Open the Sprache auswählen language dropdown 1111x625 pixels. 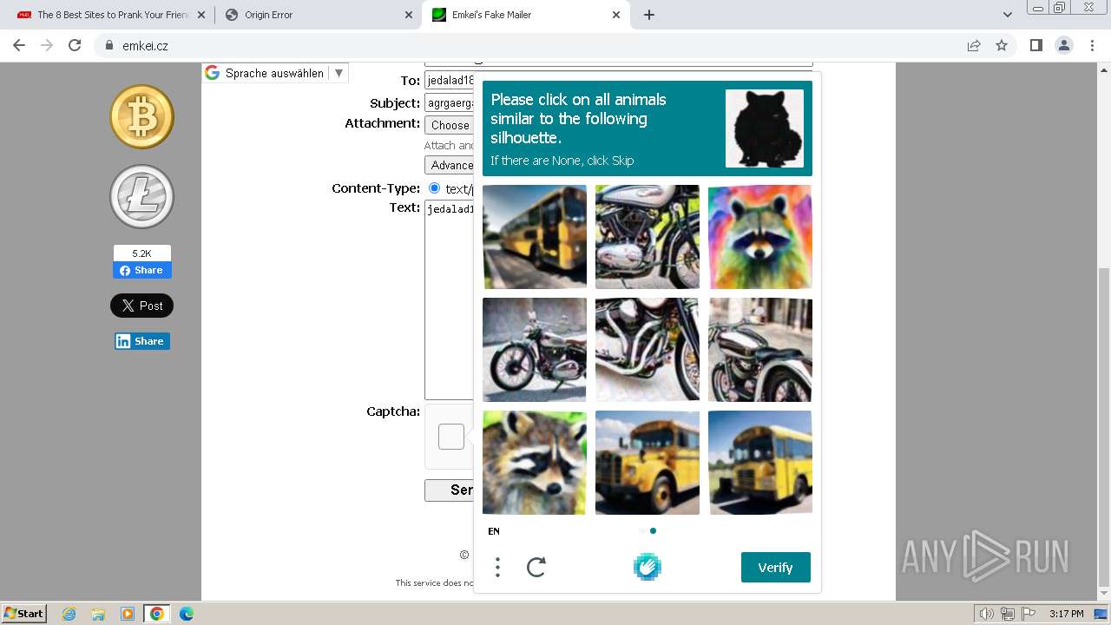click(x=275, y=73)
